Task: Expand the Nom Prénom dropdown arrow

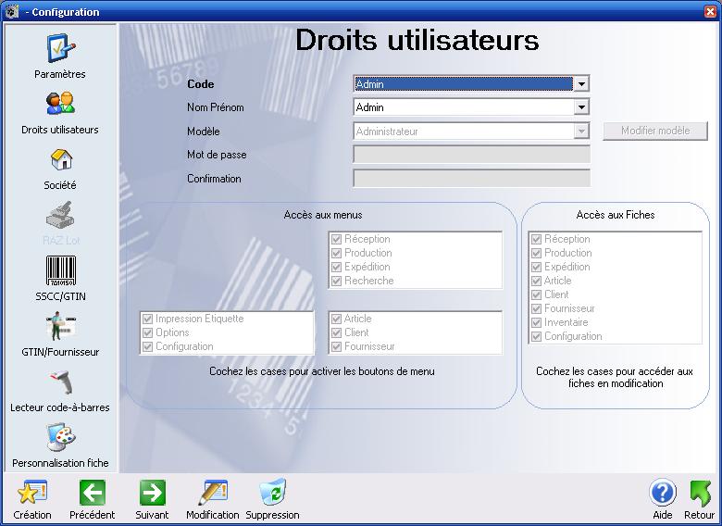Action: pos(581,107)
